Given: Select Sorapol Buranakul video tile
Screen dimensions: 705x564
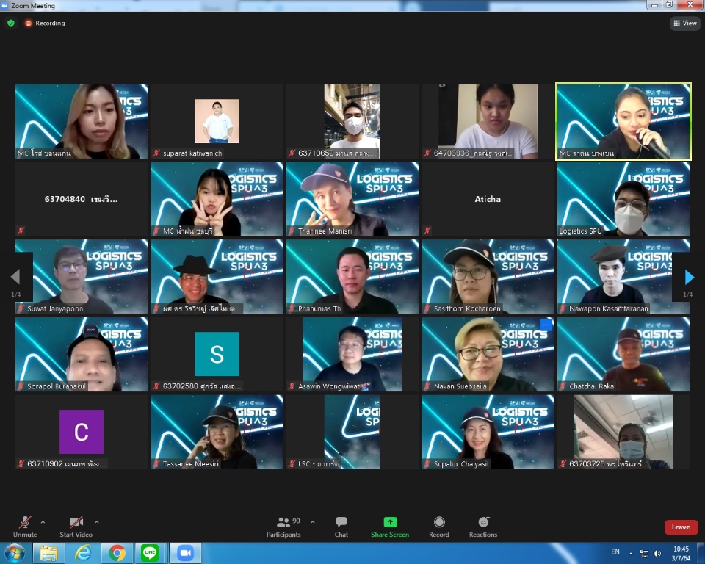Looking at the screenshot, I should pos(82,355).
